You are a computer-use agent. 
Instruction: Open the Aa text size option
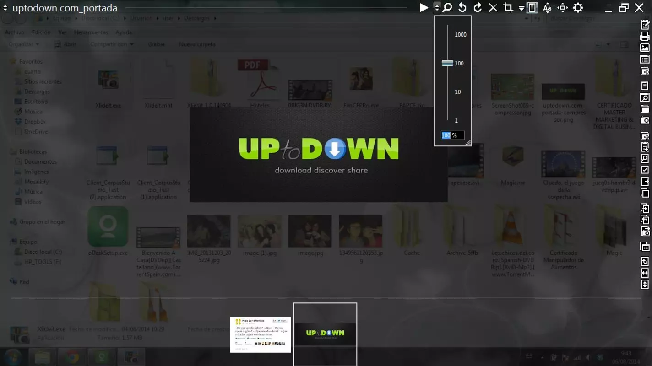coord(547,8)
